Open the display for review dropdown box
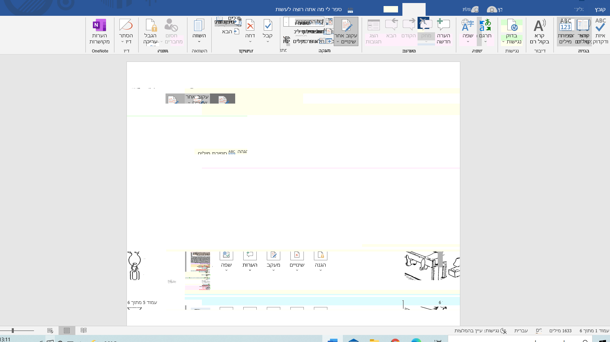 coord(303,22)
